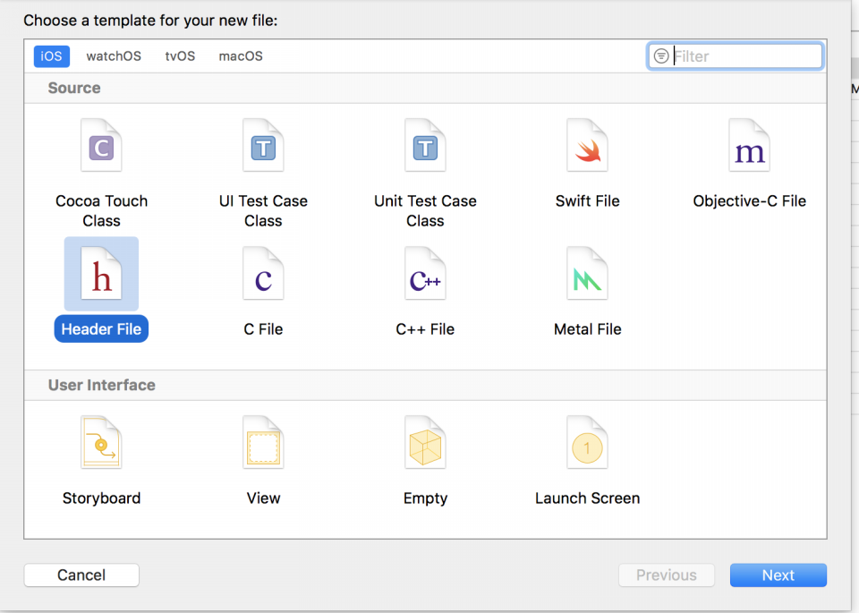
Task: Click the "Storyboard" label
Action: pos(101,498)
